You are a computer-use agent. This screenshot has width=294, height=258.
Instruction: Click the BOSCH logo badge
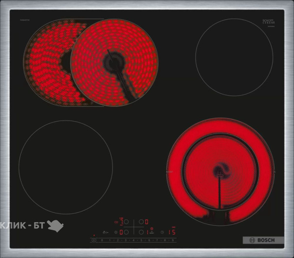[x=263, y=240]
